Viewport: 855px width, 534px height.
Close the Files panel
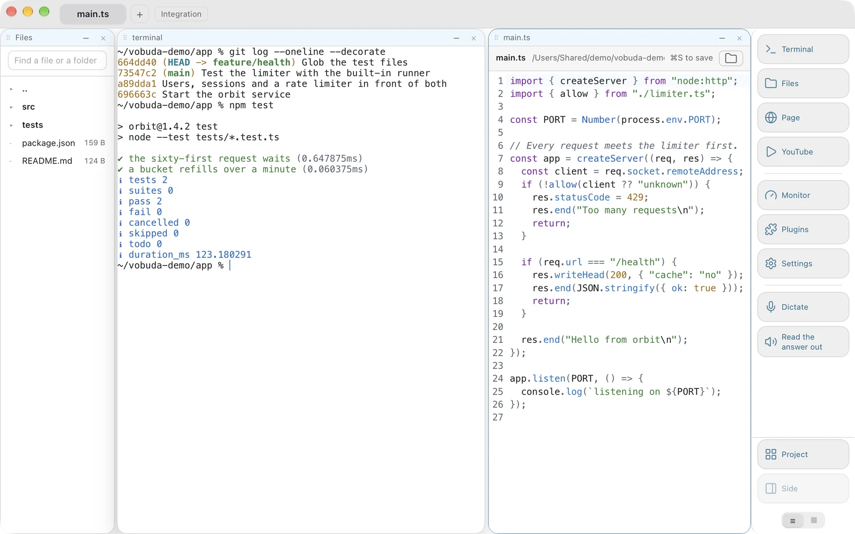click(103, 38)
